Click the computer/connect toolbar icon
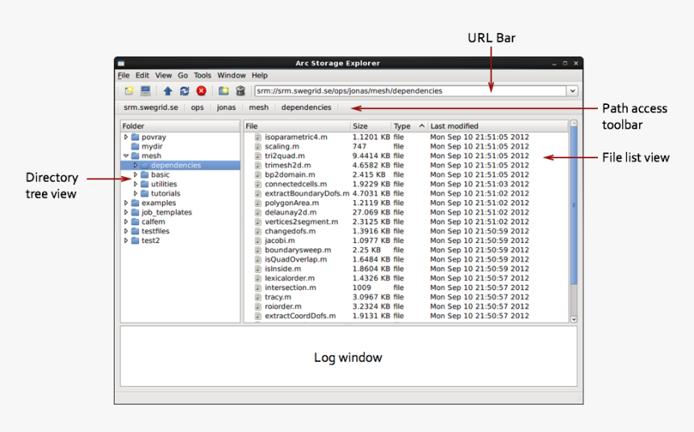694x432 pixels. 145,91
